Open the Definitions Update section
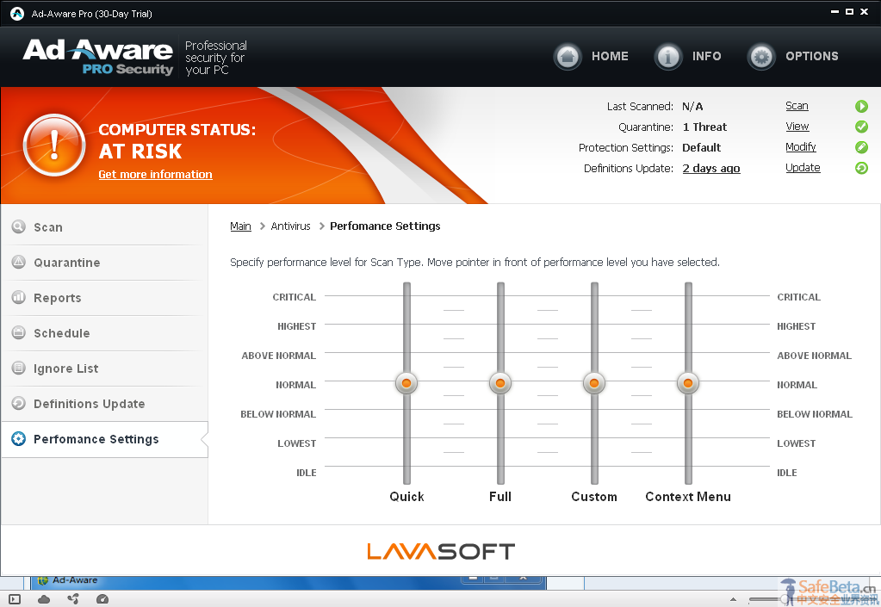The width and height of the screenshot is (881, 607). [x=104, y=404]
